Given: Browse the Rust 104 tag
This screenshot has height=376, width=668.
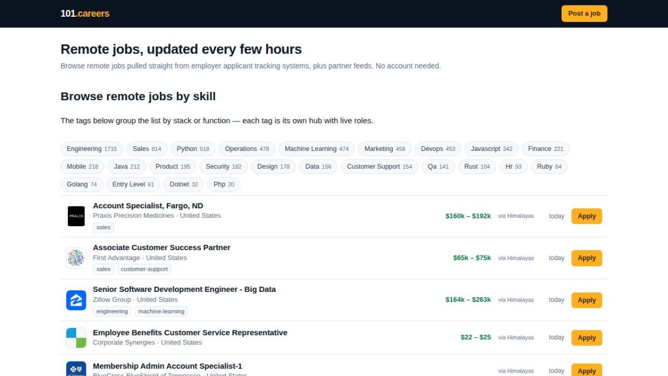Looking at the screenshot, I should (477, 167).
